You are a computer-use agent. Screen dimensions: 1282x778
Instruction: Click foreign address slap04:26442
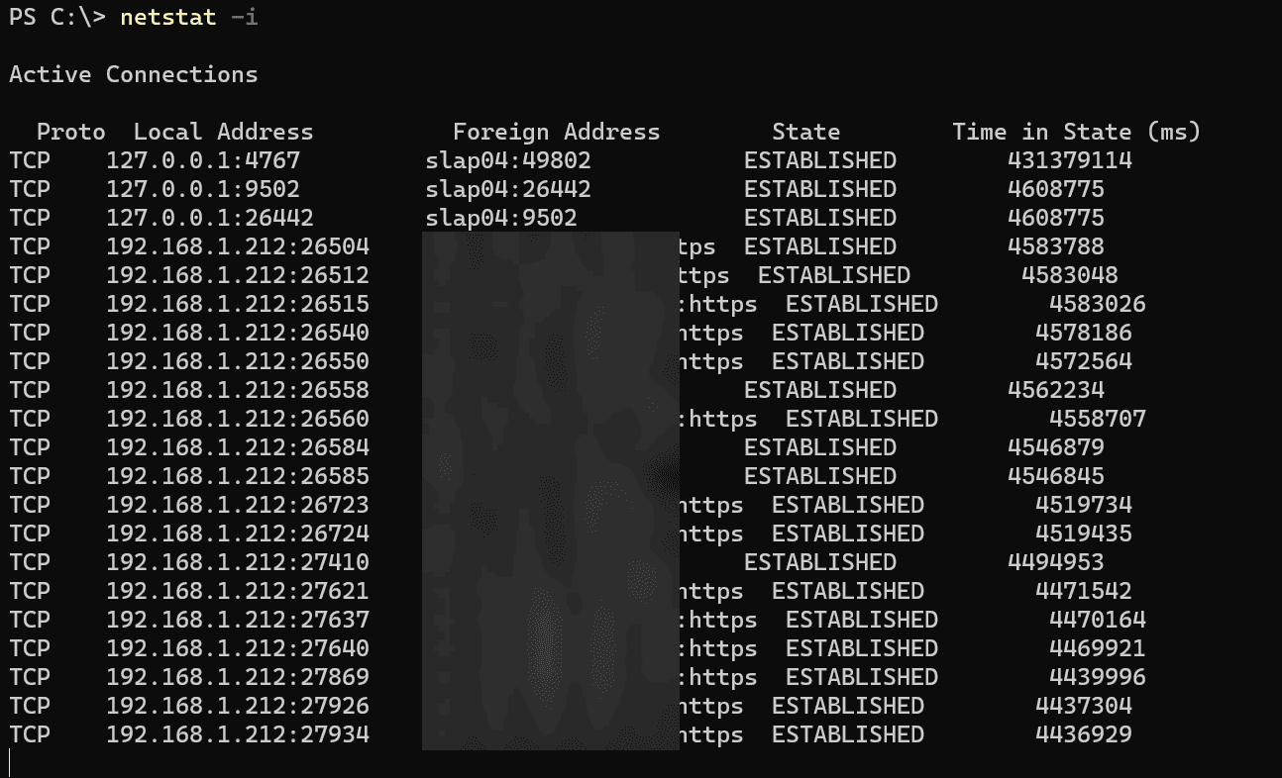[508, 189]
